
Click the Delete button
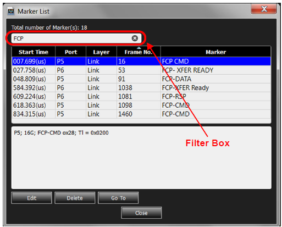click(x=75, y=198)
